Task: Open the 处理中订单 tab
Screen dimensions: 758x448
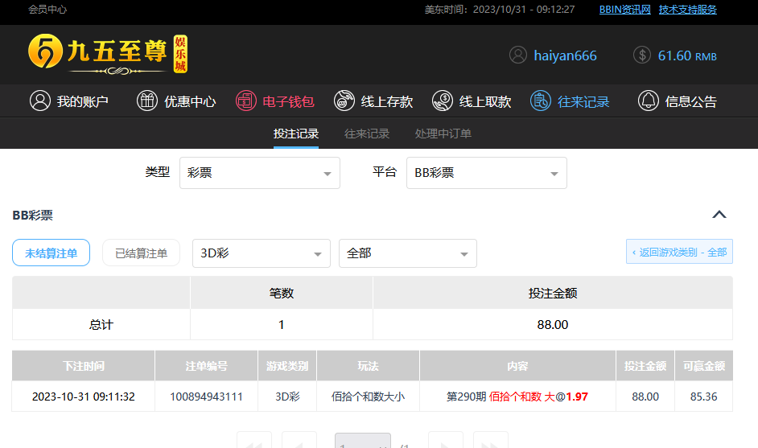Action: [x=443, y=134]
